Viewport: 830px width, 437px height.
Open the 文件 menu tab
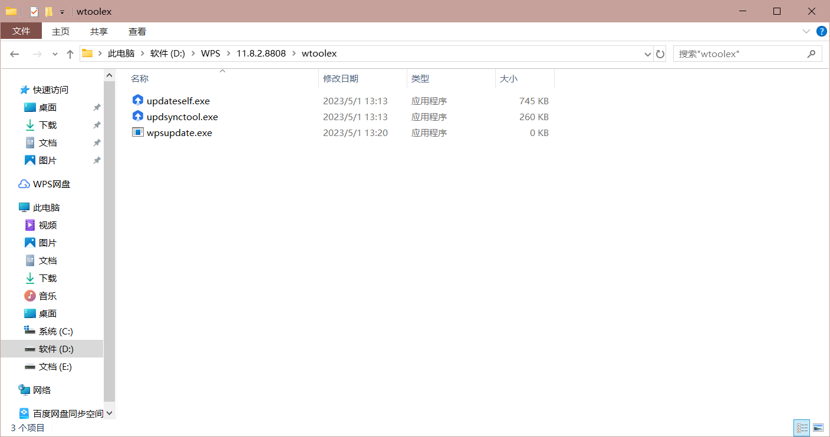21,31
